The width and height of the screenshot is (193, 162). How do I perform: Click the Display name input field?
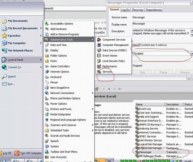click(x=163, y=24)
